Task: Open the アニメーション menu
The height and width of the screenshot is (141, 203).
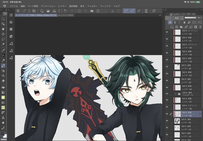Action: pos(48,6)
